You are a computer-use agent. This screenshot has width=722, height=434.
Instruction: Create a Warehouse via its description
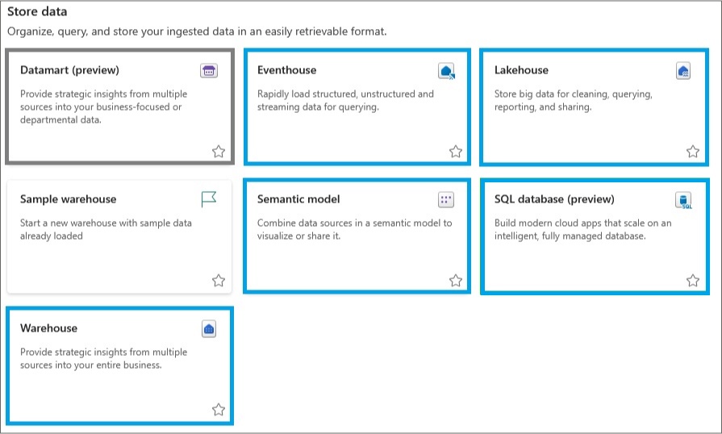coord(103,358)
